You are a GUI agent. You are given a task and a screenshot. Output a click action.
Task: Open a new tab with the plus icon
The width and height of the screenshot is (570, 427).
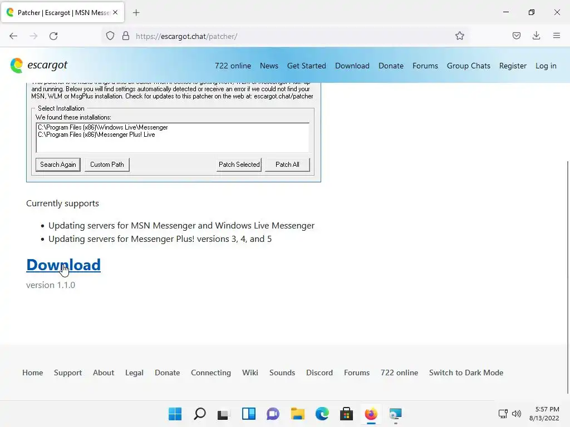coord(136,13)
